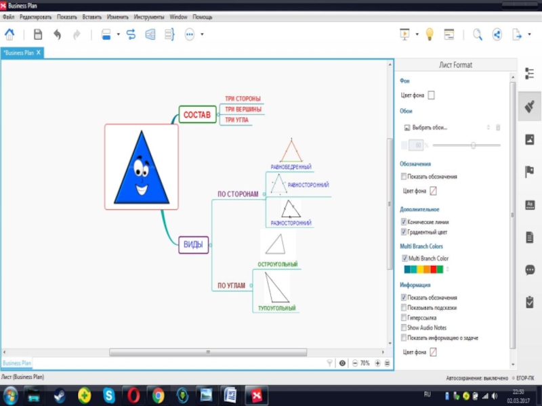This screenshot has height=406, width=542.
Task: Click the filter funnel icon in status bar
Action: (329, 363)
